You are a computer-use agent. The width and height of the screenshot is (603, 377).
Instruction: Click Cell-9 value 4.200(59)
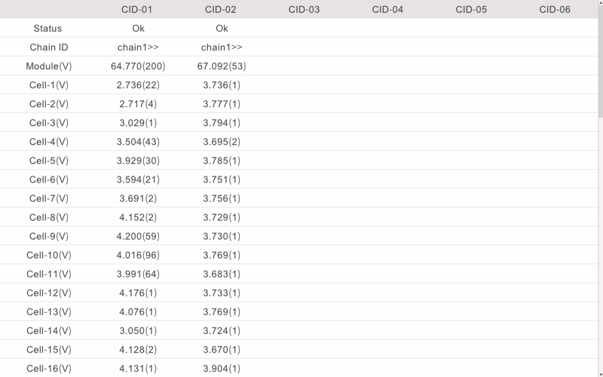(138, 236)
